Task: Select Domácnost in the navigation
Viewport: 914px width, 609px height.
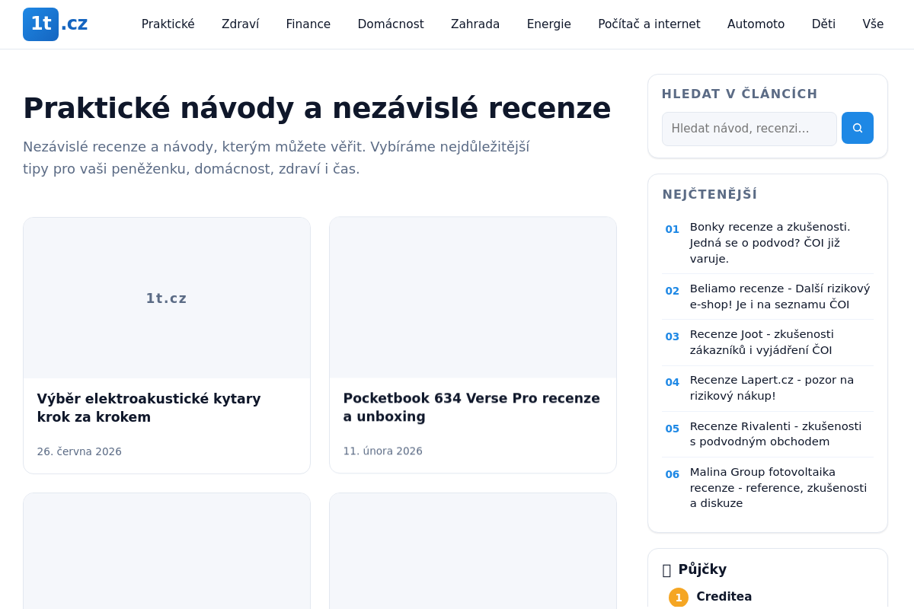Action: coord(391,24)
